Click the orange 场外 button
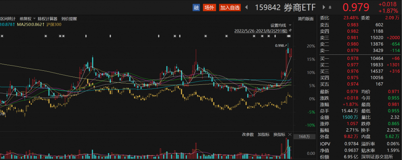Viewport: 402px width, 160px height. [209, 7]
